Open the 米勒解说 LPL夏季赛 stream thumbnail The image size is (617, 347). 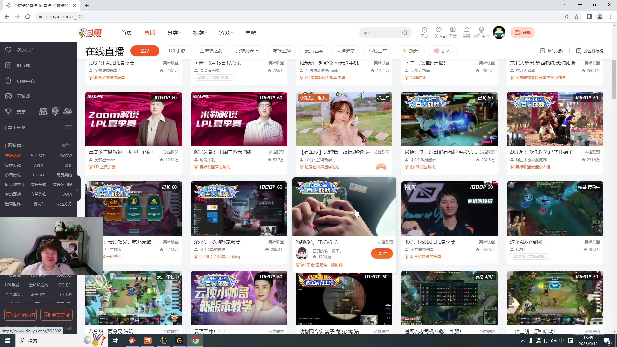pyautogui.click(x=239, y=119)
